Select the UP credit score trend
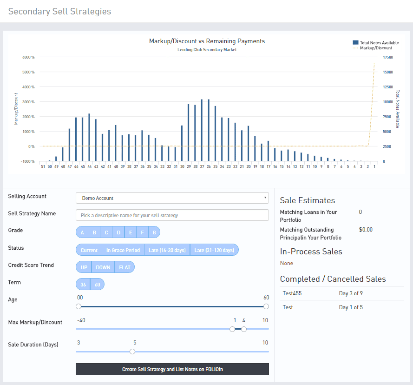 click(84, 267)
